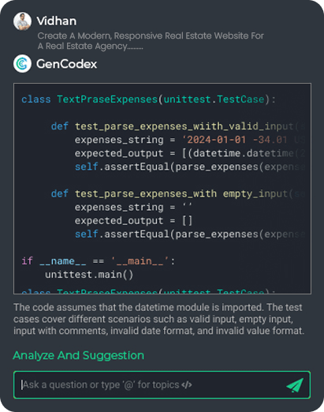Focus the 'Ask a question' input field
Viewport: 324px width, 412px height.
tap(162, 385)
